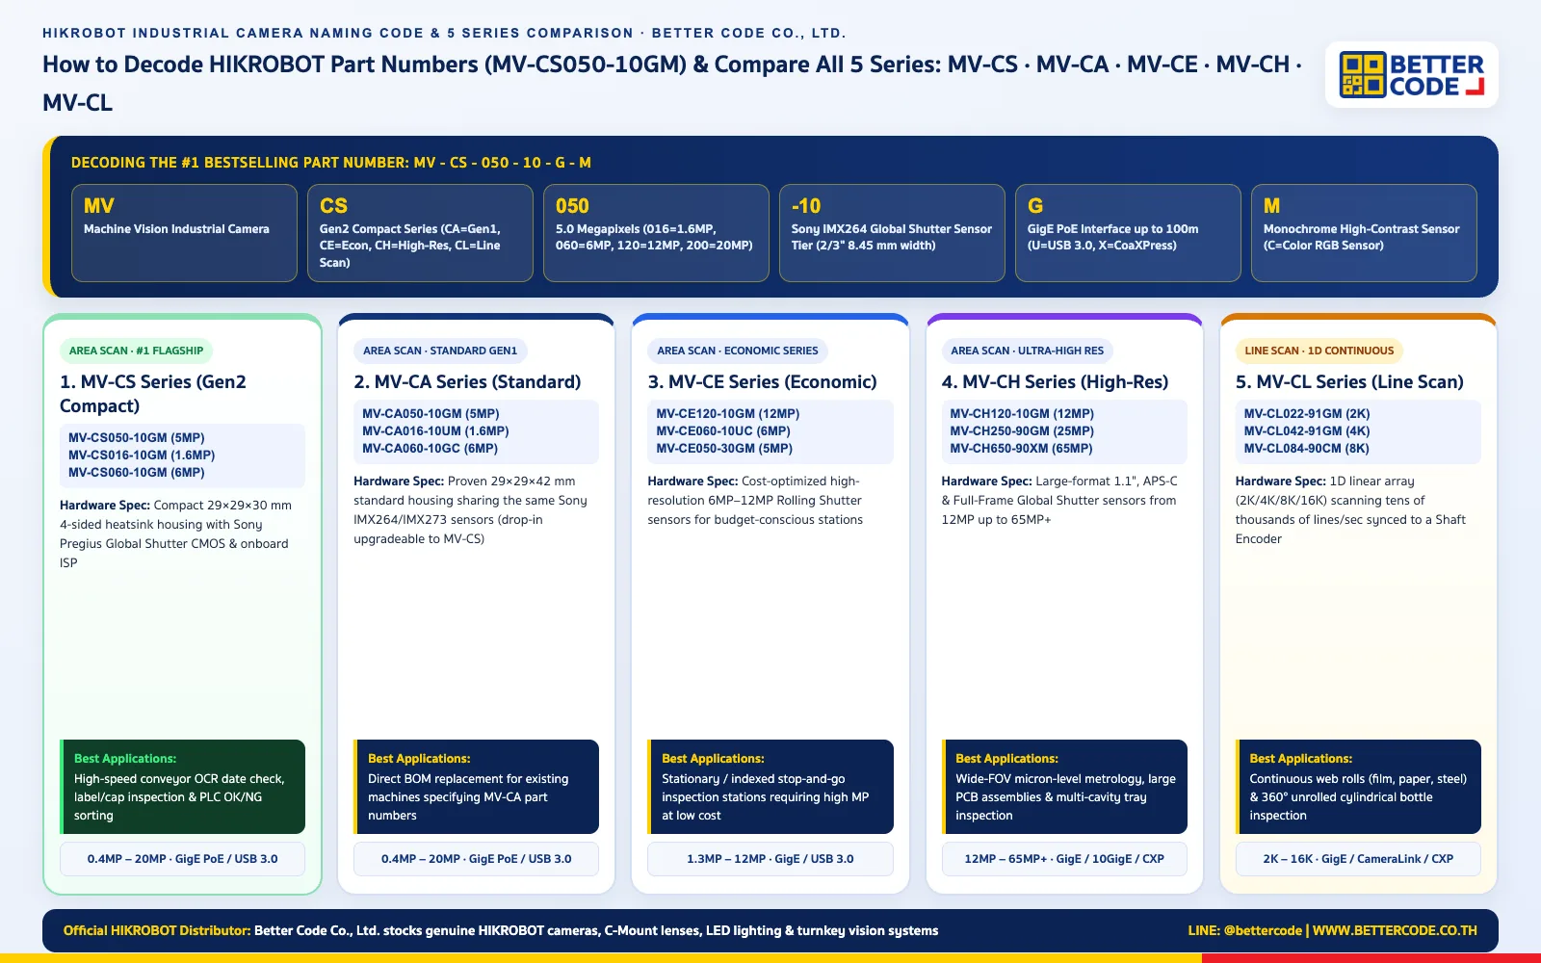Select part number MV-CH650-90XM (65MP)
The width and height of the screenshot is (1541, 963).
[1021, 448]
